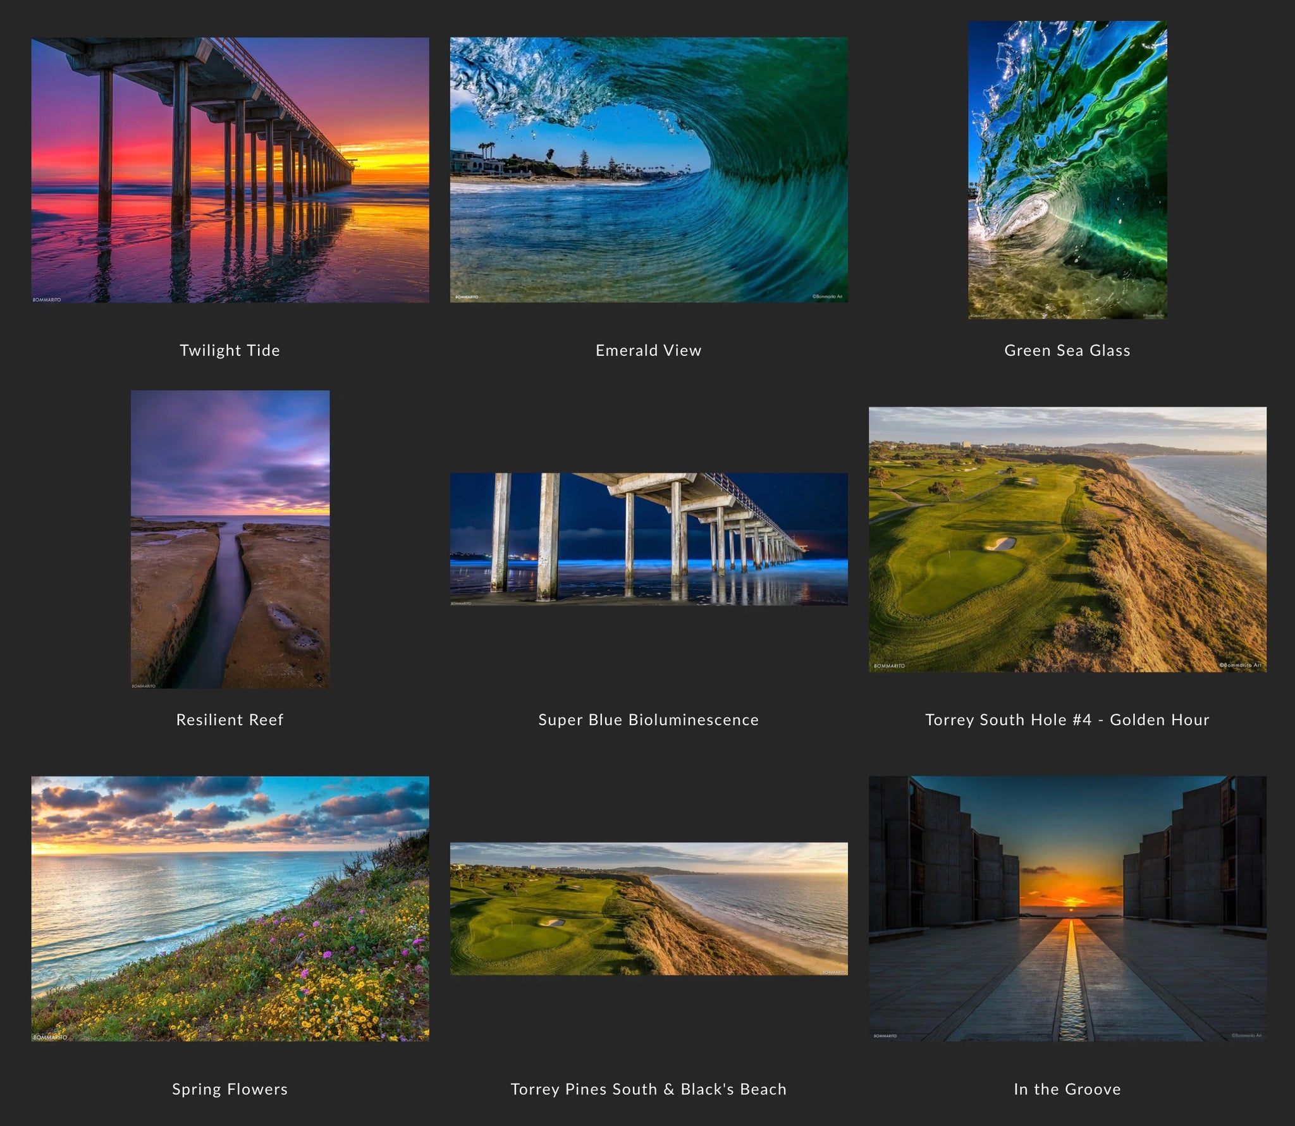
Task: Click Torrey Pines South & Black's Beach title
Action: [x=649, y=1089]
